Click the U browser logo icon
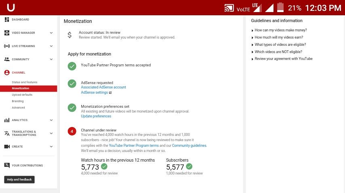The height and width of the screenshot is (193, 345). (11, 8)
